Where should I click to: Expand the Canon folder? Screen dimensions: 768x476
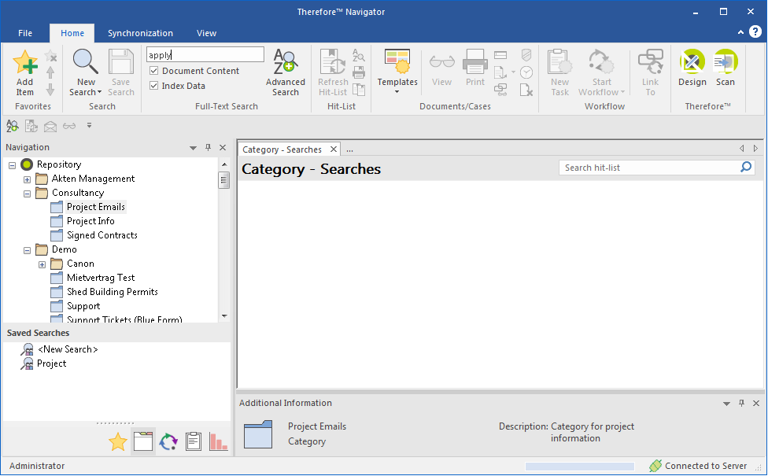tap(42, 264)
